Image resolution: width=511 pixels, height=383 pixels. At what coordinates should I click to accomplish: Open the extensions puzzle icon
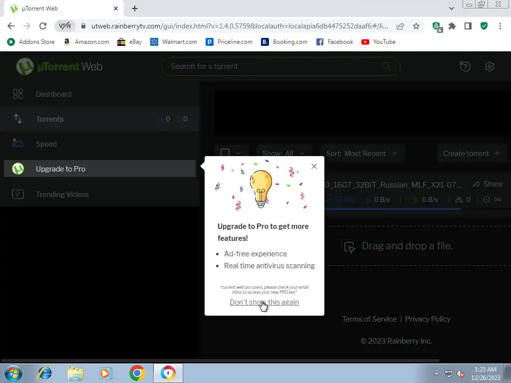click(452, 26)
